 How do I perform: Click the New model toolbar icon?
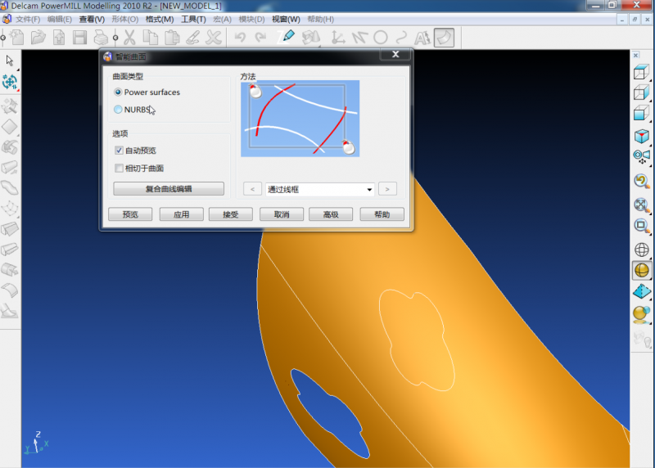pyautogui.click(x=16, y=38)
